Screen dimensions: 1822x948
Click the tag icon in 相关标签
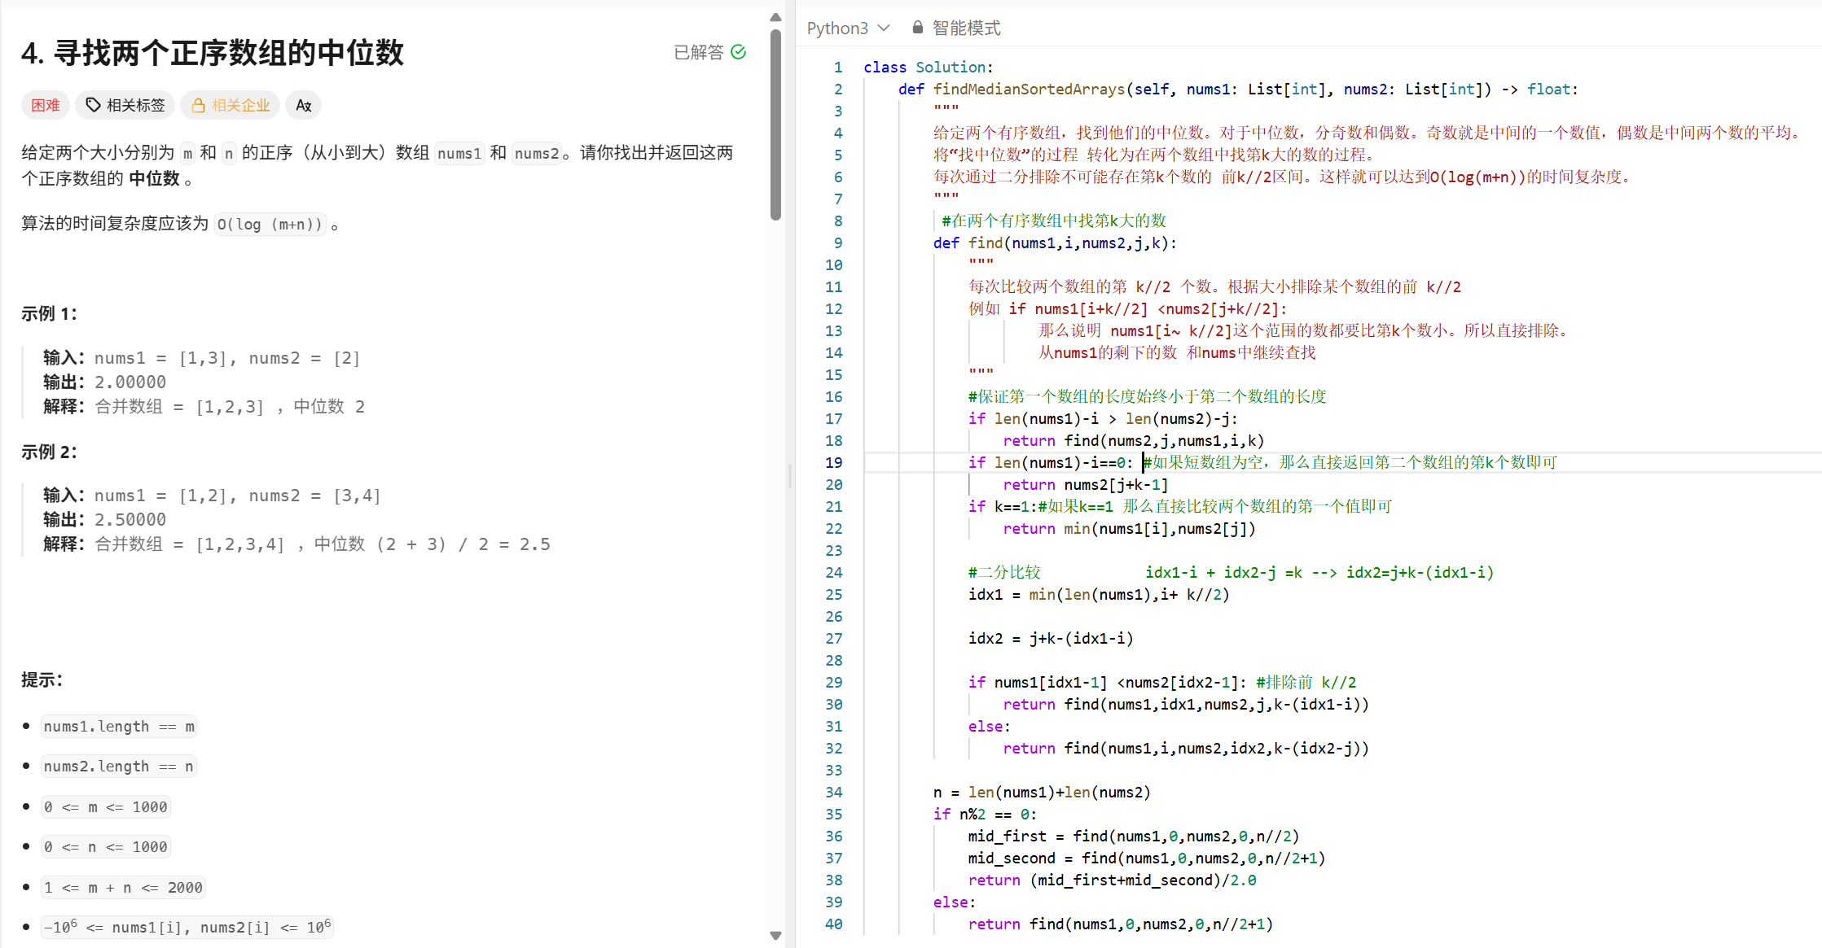point(94,105)
